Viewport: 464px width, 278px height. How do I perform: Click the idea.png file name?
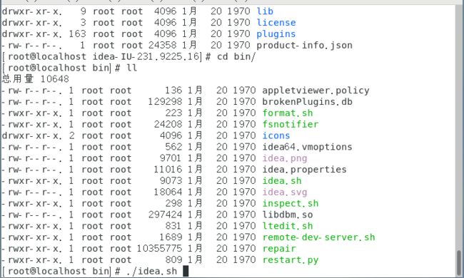point(285,158)
